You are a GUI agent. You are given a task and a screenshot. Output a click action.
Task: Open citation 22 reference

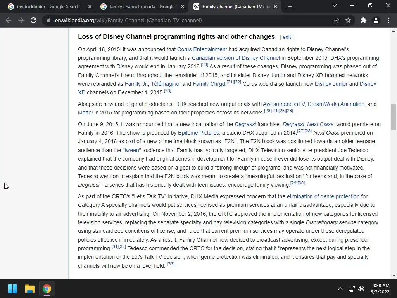click(x=238, y=82)
